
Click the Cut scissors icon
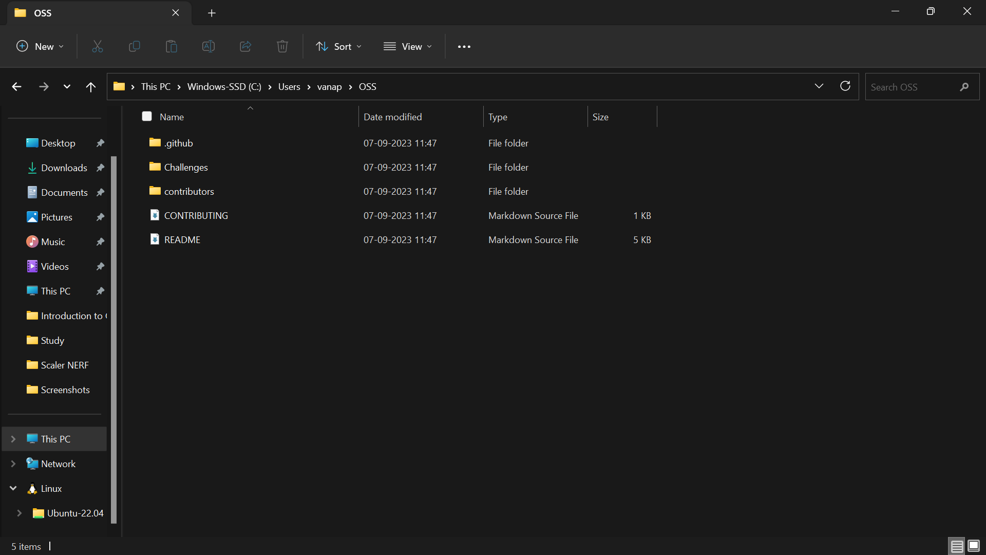click(98, 47)
